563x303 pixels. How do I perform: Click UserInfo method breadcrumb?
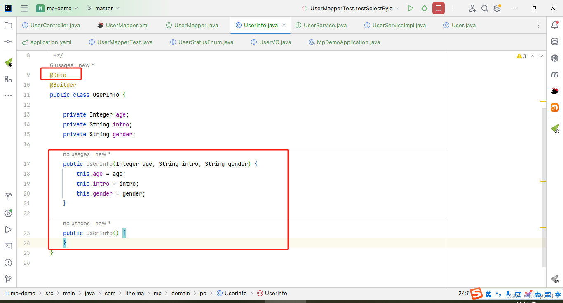(x=272, y=294)
